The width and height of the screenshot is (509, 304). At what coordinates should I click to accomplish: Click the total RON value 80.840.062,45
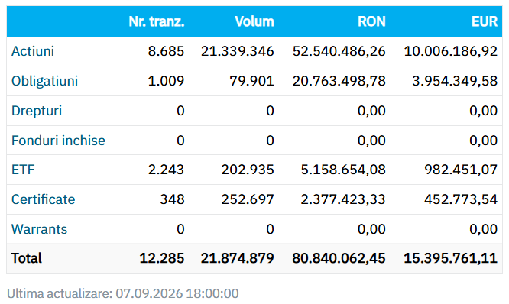click(x=339, y=258)
